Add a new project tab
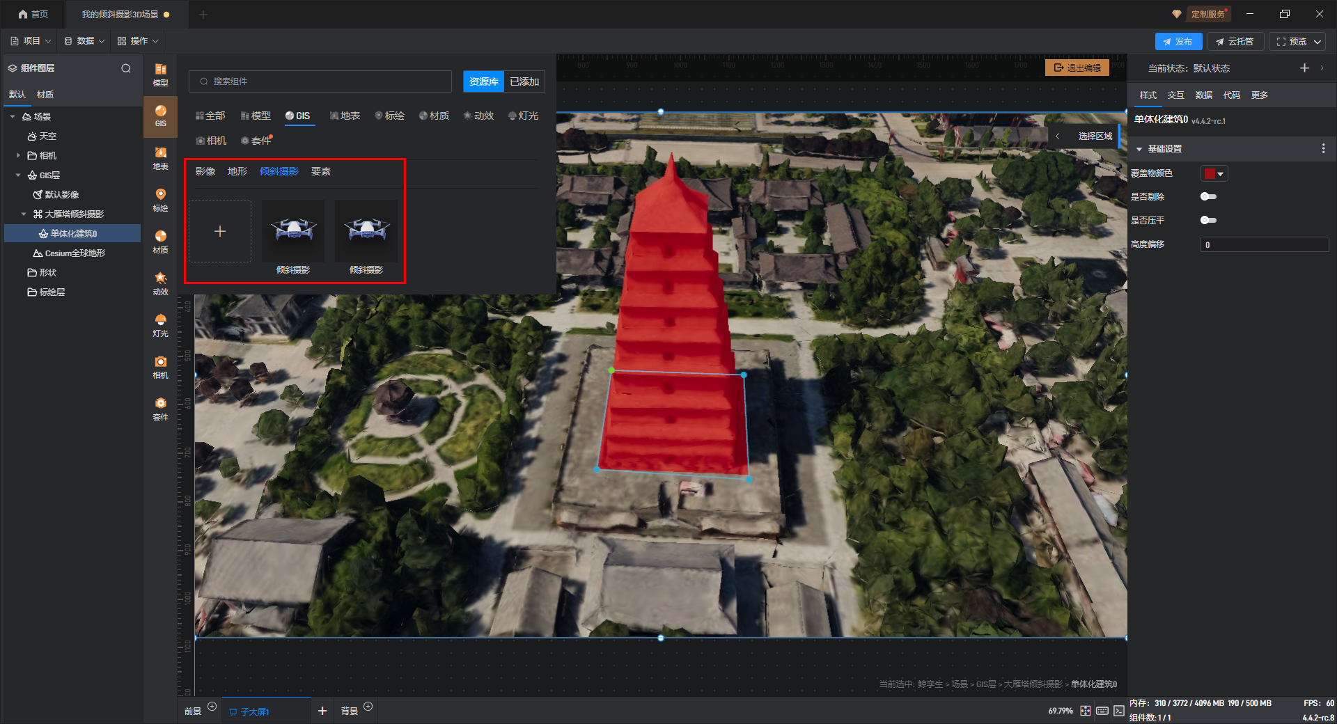 pyautogui.click(x=203, y=14)
